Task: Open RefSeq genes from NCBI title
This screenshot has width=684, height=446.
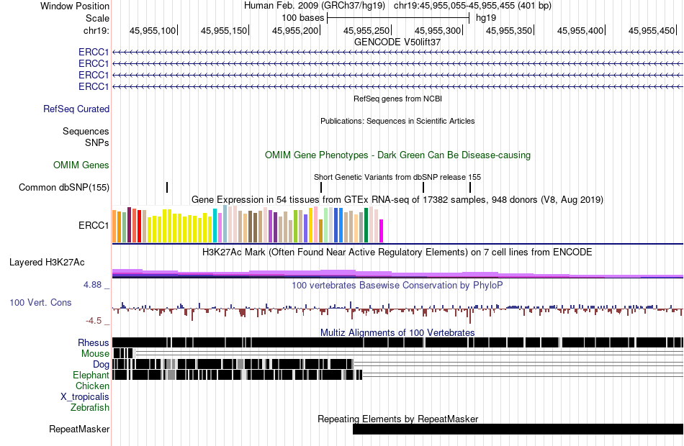Action: [x=397, y=99]
